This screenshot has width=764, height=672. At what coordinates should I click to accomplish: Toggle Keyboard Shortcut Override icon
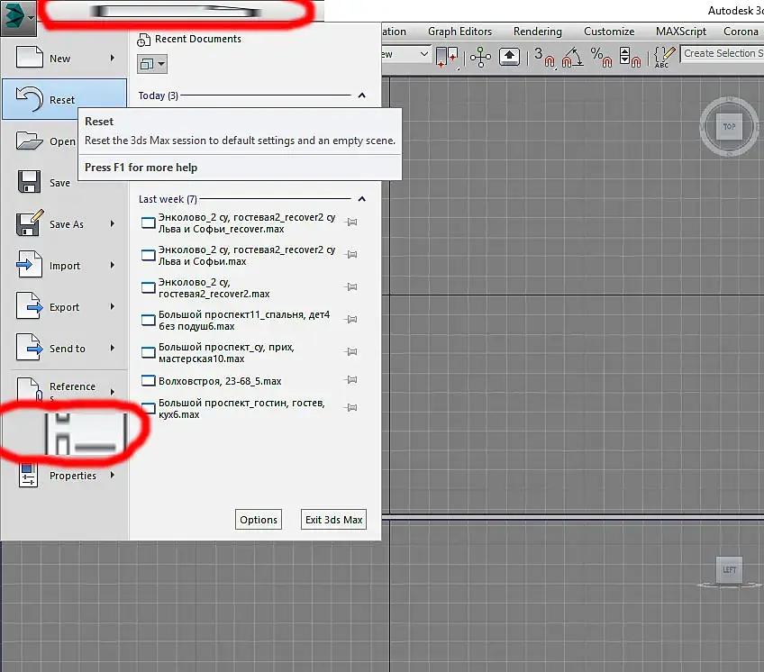[509, 57]
